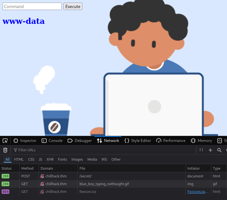Filter requests by HTML
The width and height of the screenshot is (227, 200).
pos(19,159)
